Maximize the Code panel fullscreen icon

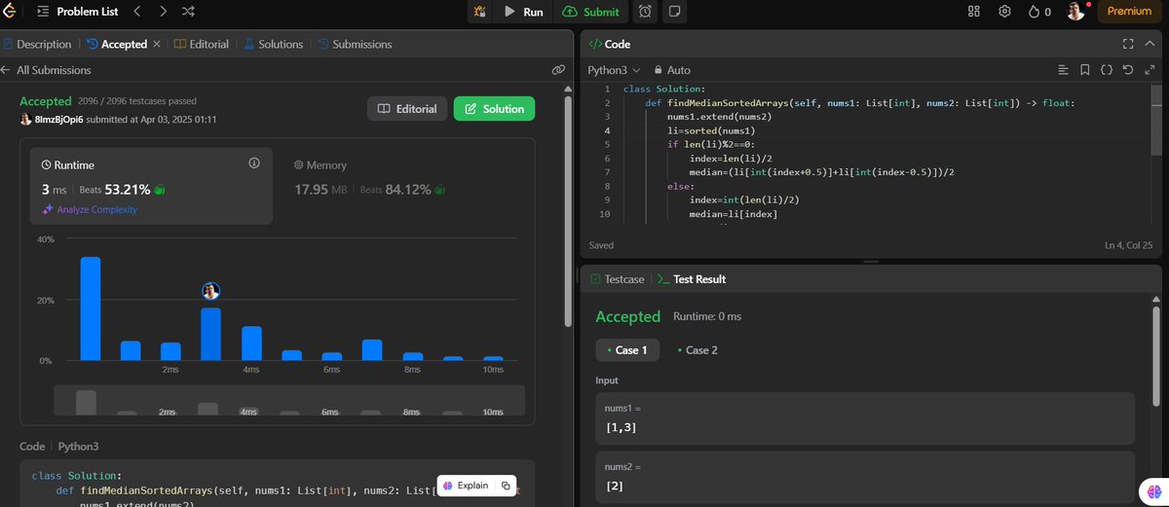pyautogui.click(x=1127, y=44)
